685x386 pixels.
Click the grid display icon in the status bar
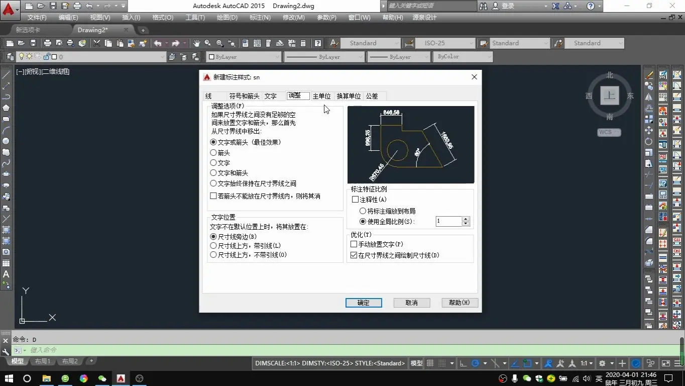pyautogui.click(x=430, y=363)
